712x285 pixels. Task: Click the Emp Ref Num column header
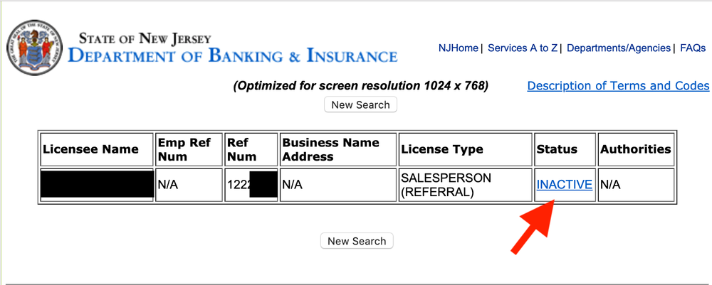pyautogui.click(x=184, y=149)
